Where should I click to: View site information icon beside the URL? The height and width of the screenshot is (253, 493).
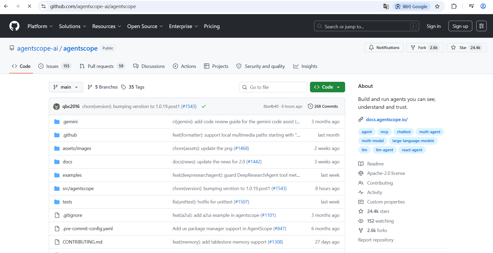click(x=44, y=6)
